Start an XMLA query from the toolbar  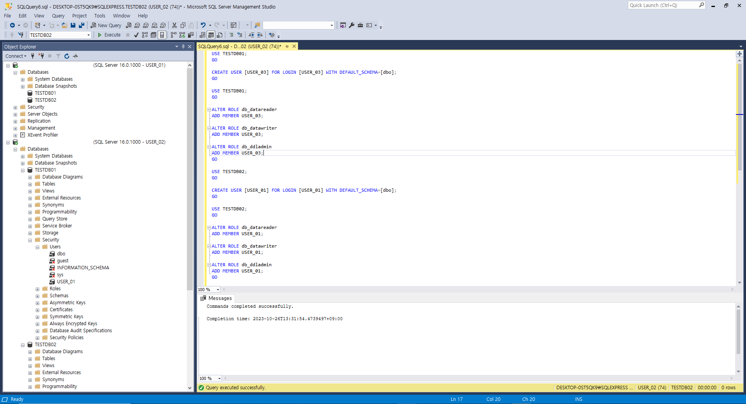pyautogui.click(x=154, y=25)
